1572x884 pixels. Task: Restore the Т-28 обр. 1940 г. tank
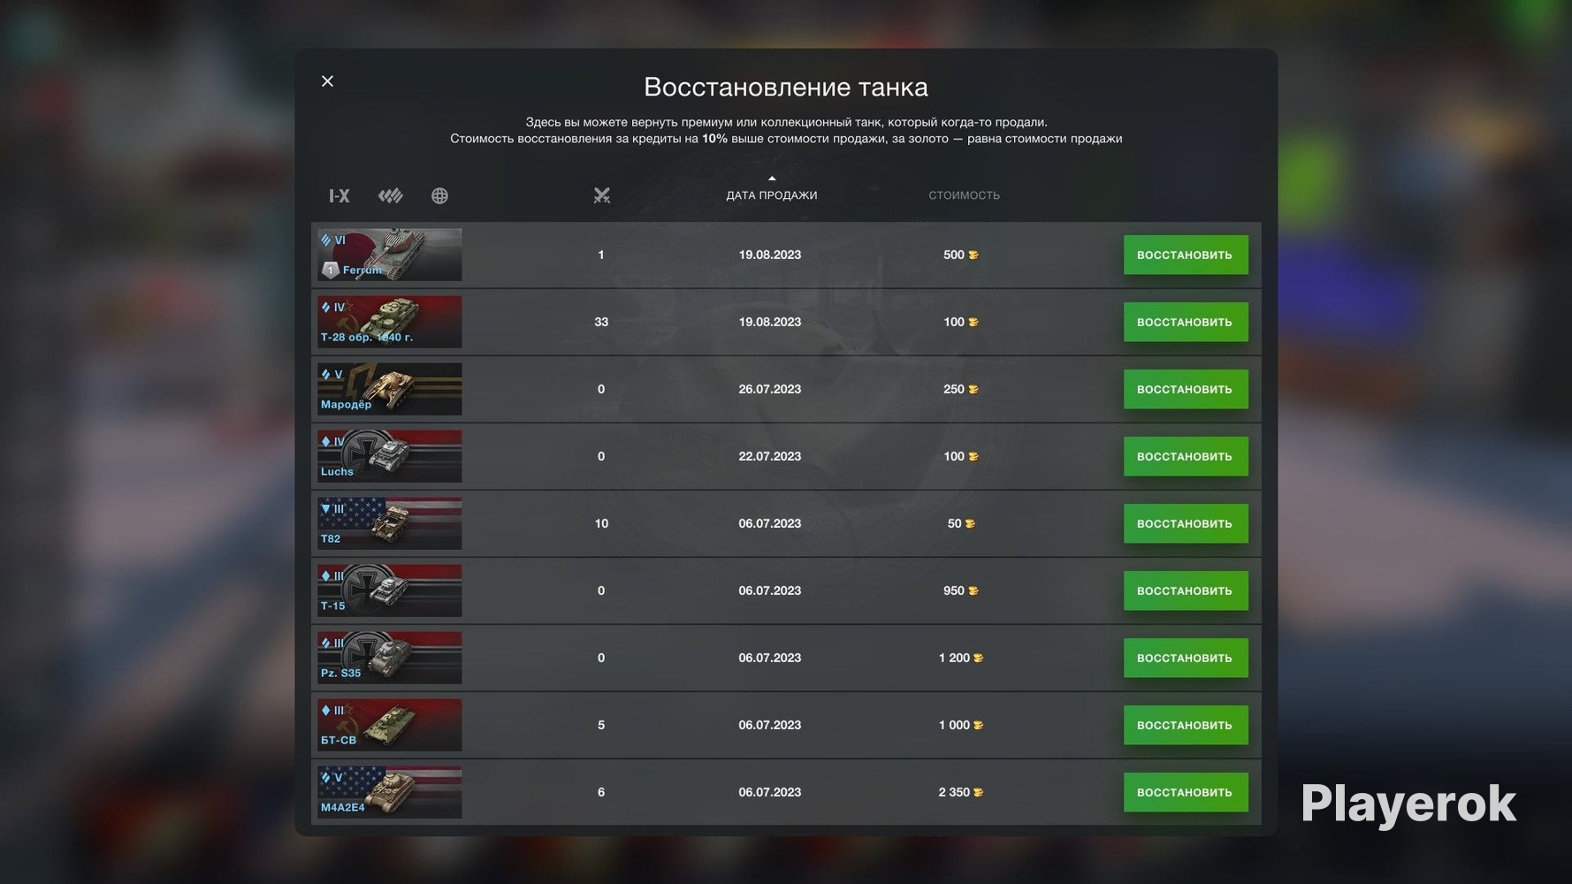coord(1186,322)
